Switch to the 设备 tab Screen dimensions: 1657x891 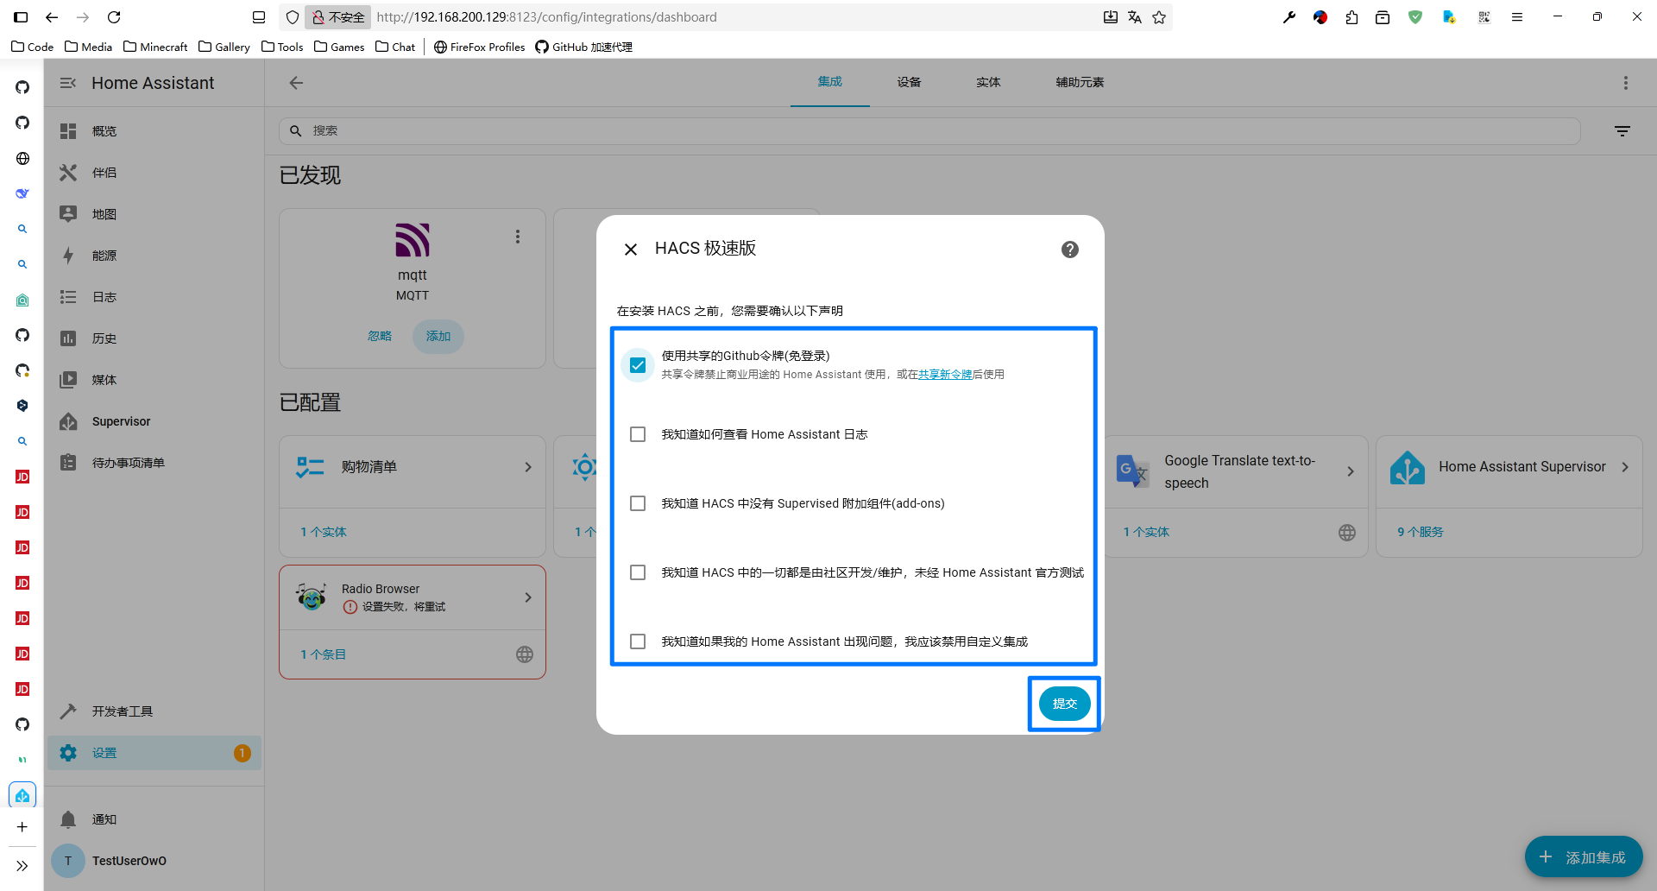(909, 82)
